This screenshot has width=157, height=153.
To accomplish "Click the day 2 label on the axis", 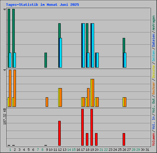I will [x=15, y=150].
